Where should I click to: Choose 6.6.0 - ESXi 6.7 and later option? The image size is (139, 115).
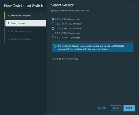[x=53, y=38]
